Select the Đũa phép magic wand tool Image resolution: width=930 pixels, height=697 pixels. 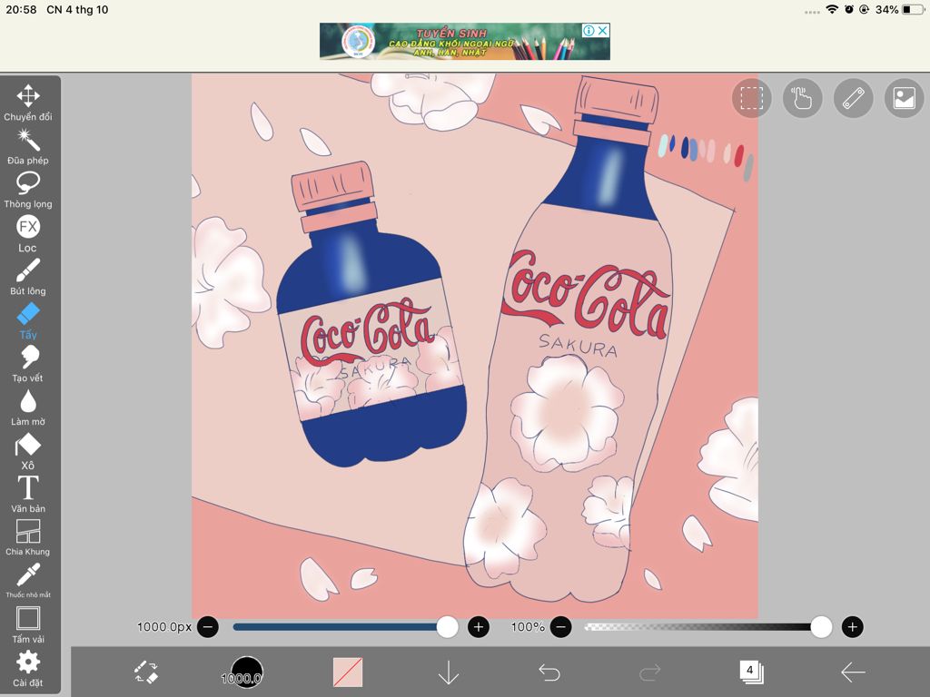pos(28,146)
